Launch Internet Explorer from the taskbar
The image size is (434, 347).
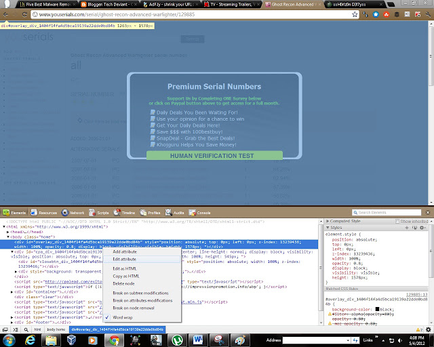[x=30, y=340]
